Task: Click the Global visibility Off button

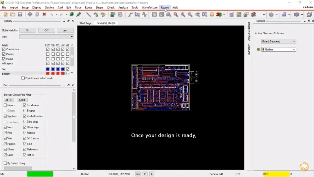Action: (x=46, y=30)
